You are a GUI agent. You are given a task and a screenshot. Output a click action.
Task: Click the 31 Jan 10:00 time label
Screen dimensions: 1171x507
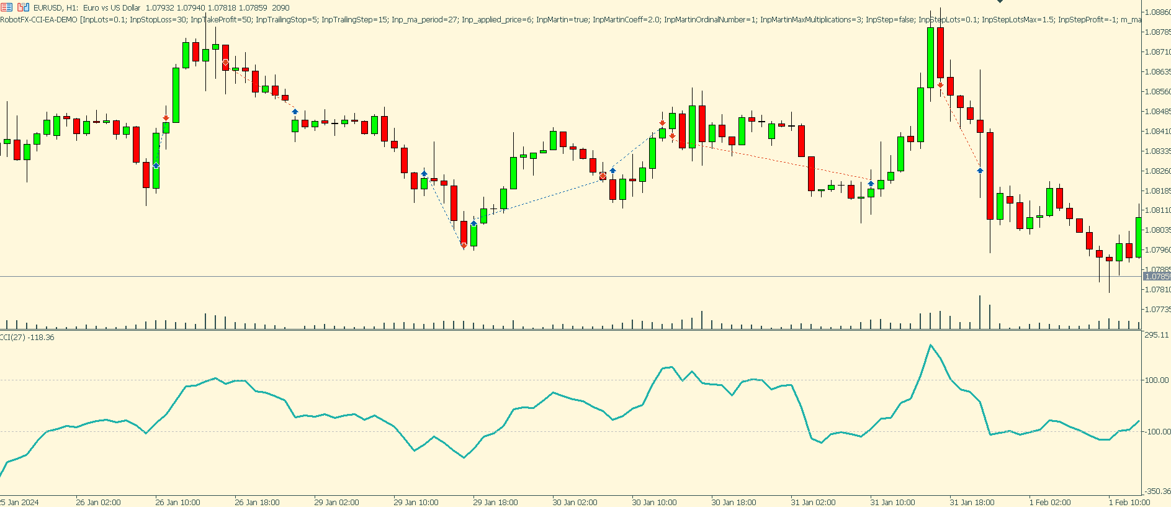(892, 503)
